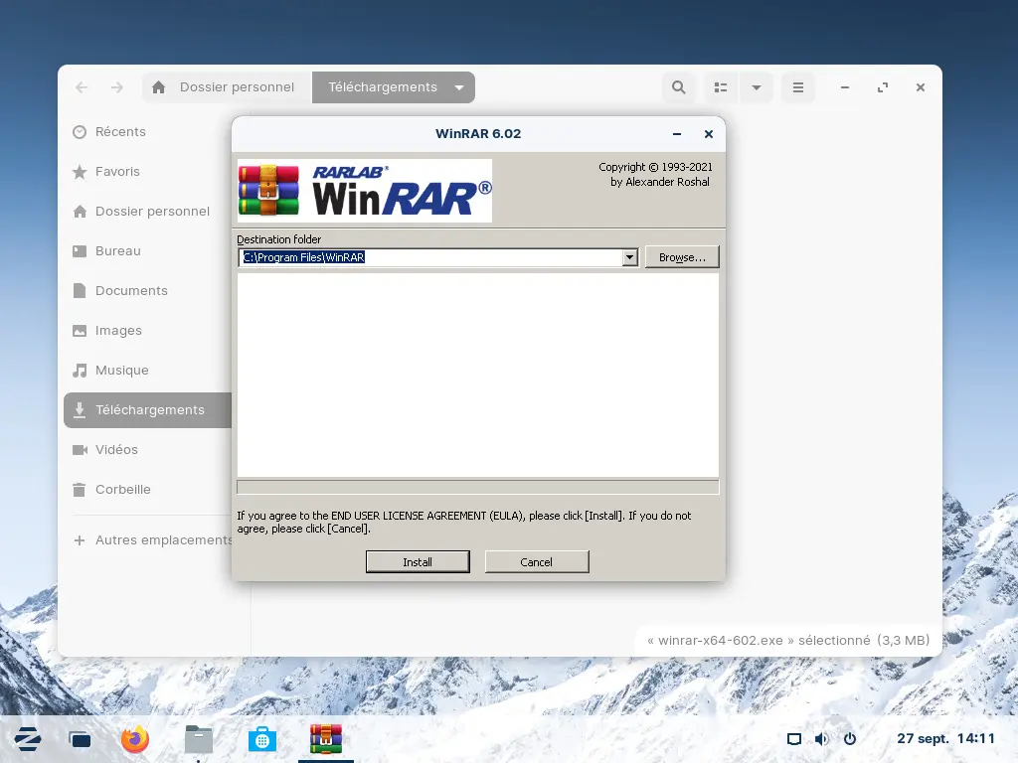This screenshot has width=1018, height=763.
Task: Expand the Téléchargements path dropdown
Action: coord(459,87)
